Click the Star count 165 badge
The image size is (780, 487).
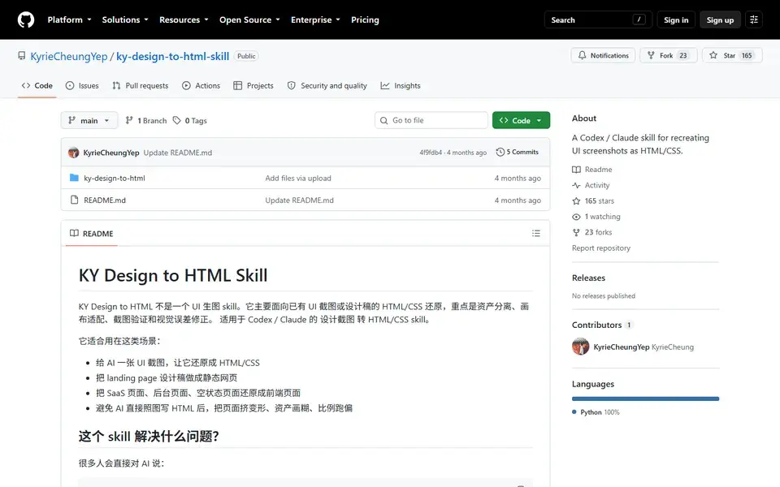(x=747, y=55)
